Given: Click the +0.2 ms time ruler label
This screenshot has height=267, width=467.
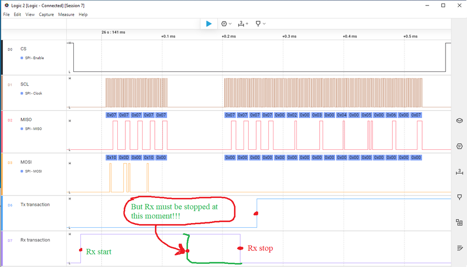Looking at the screenshot, I should click(x=229, y=36).
